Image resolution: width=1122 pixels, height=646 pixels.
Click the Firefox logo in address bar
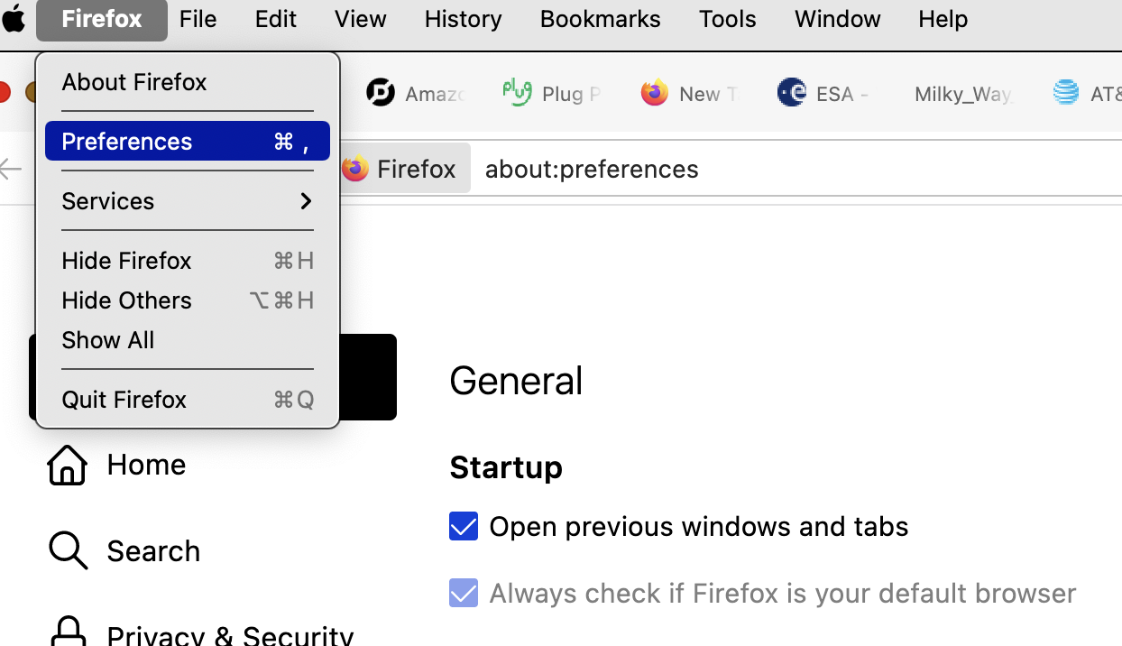pos(355,169)
